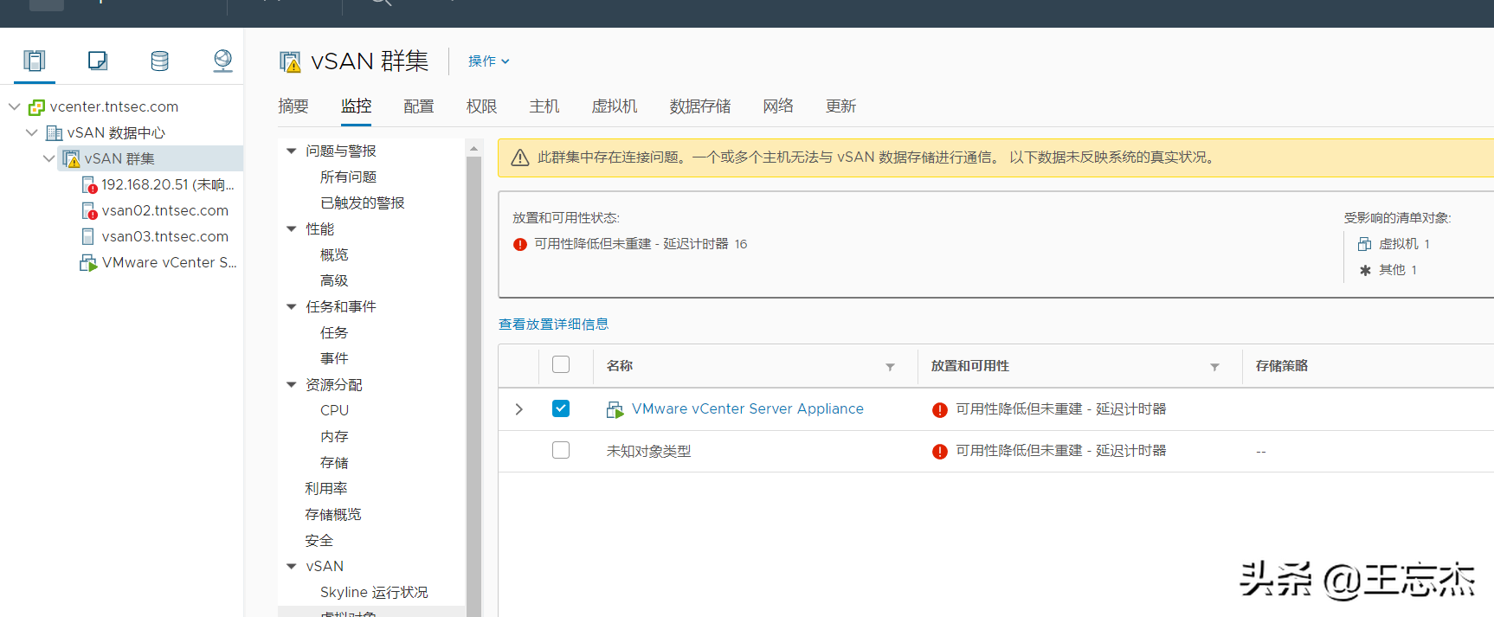
Task: Click red error icon beside 可用性降低但未重建 16
Action: (520, 244)
